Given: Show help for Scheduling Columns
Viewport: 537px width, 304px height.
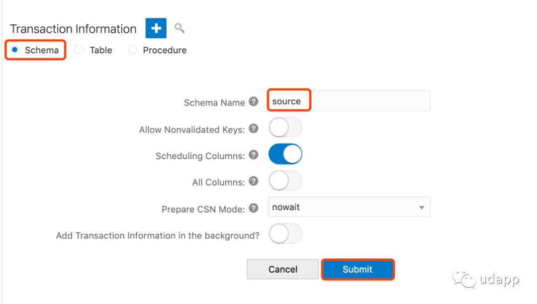Looking at the screenshot, I should [254, 155].
